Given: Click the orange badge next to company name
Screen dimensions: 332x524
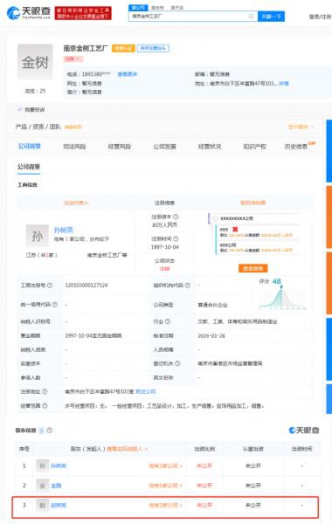Looking at the screenshot, I should click(123, 48).
